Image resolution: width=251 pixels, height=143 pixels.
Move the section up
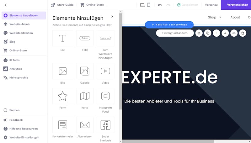click(216, 33)
